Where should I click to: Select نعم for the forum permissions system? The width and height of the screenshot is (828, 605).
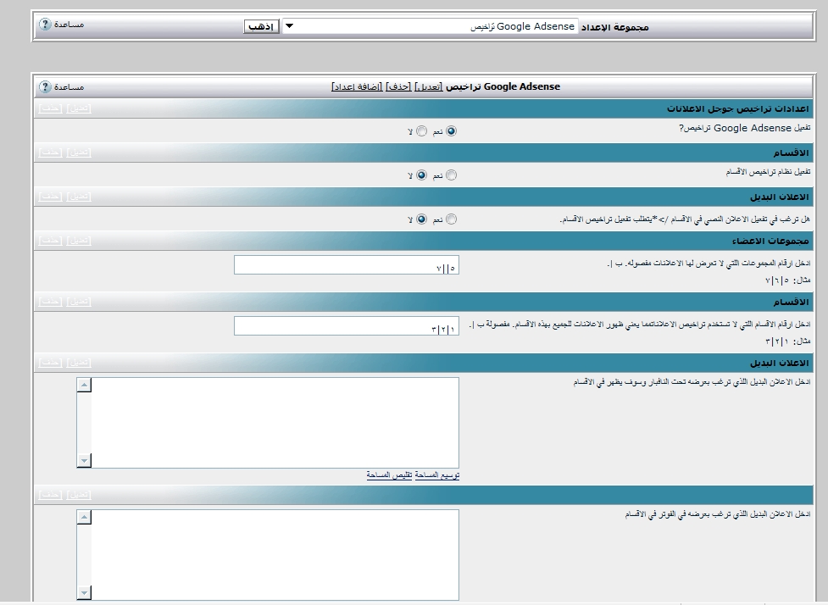(x=451, y=175)
